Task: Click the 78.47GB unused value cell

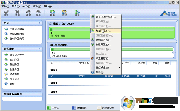Action: coord(141,76)
